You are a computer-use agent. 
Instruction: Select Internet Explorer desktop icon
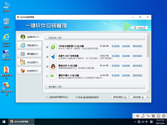pos(6,40)
